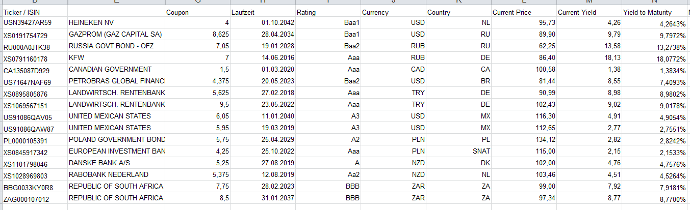Click the Rating header cell
This screenshot has height=210, width=690.
(x=327, y=12)
